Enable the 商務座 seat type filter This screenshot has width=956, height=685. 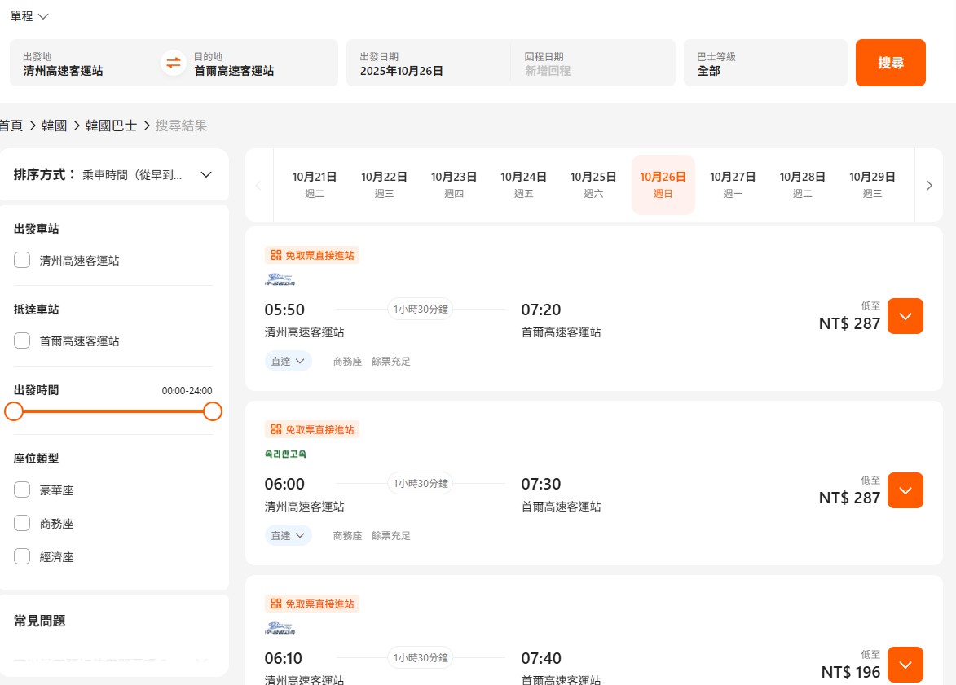point(22,524)
